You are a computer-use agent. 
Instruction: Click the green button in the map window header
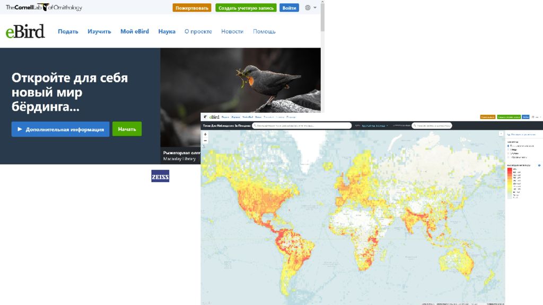point(509,117)
